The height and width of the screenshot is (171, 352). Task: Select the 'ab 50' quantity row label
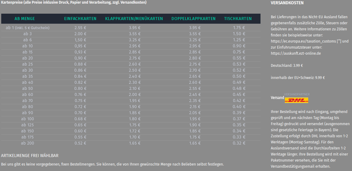28,88
